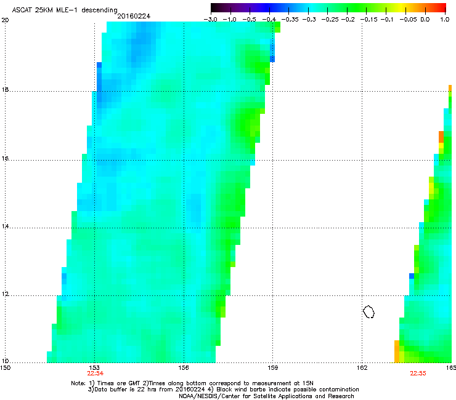The image size is (456, 400).
Task: Click the title text 'ASCAT 25KM MLE-1 descending'
Action: click(x=65, y=10)
